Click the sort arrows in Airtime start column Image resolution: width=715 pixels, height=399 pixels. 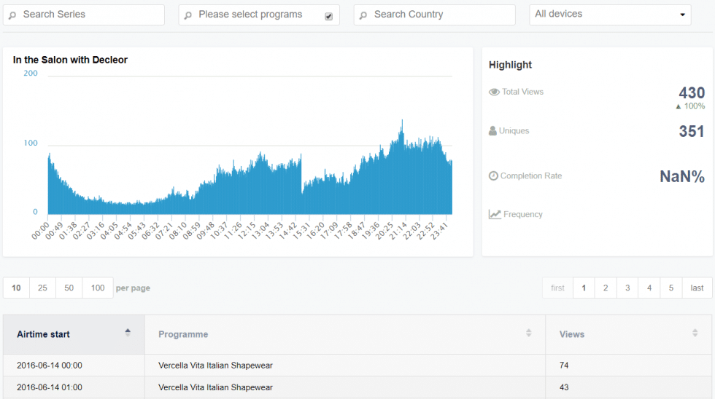(x=128, y=333)
